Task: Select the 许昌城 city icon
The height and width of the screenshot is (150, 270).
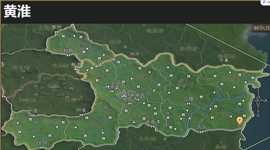Action: click(x=124, y=95)
